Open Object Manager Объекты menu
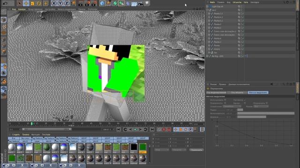This screenshot has height=168, width=300. [237, 2]
